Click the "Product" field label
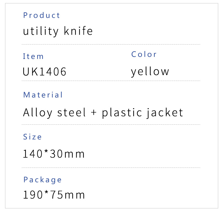Screen dimensions: 223x216 [x=41, y=15]
